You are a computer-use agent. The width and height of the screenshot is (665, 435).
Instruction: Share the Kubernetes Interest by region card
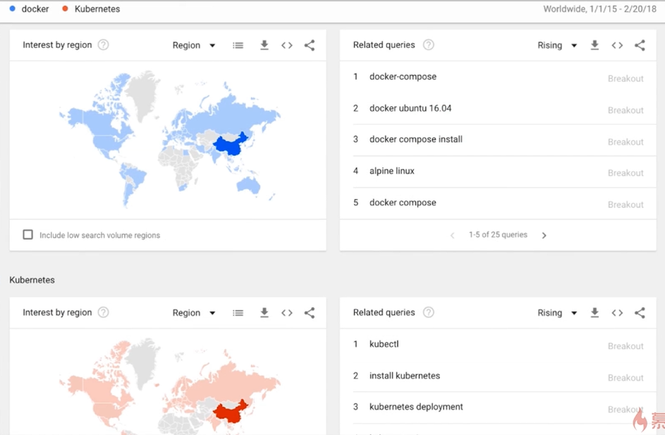point(310,313)
